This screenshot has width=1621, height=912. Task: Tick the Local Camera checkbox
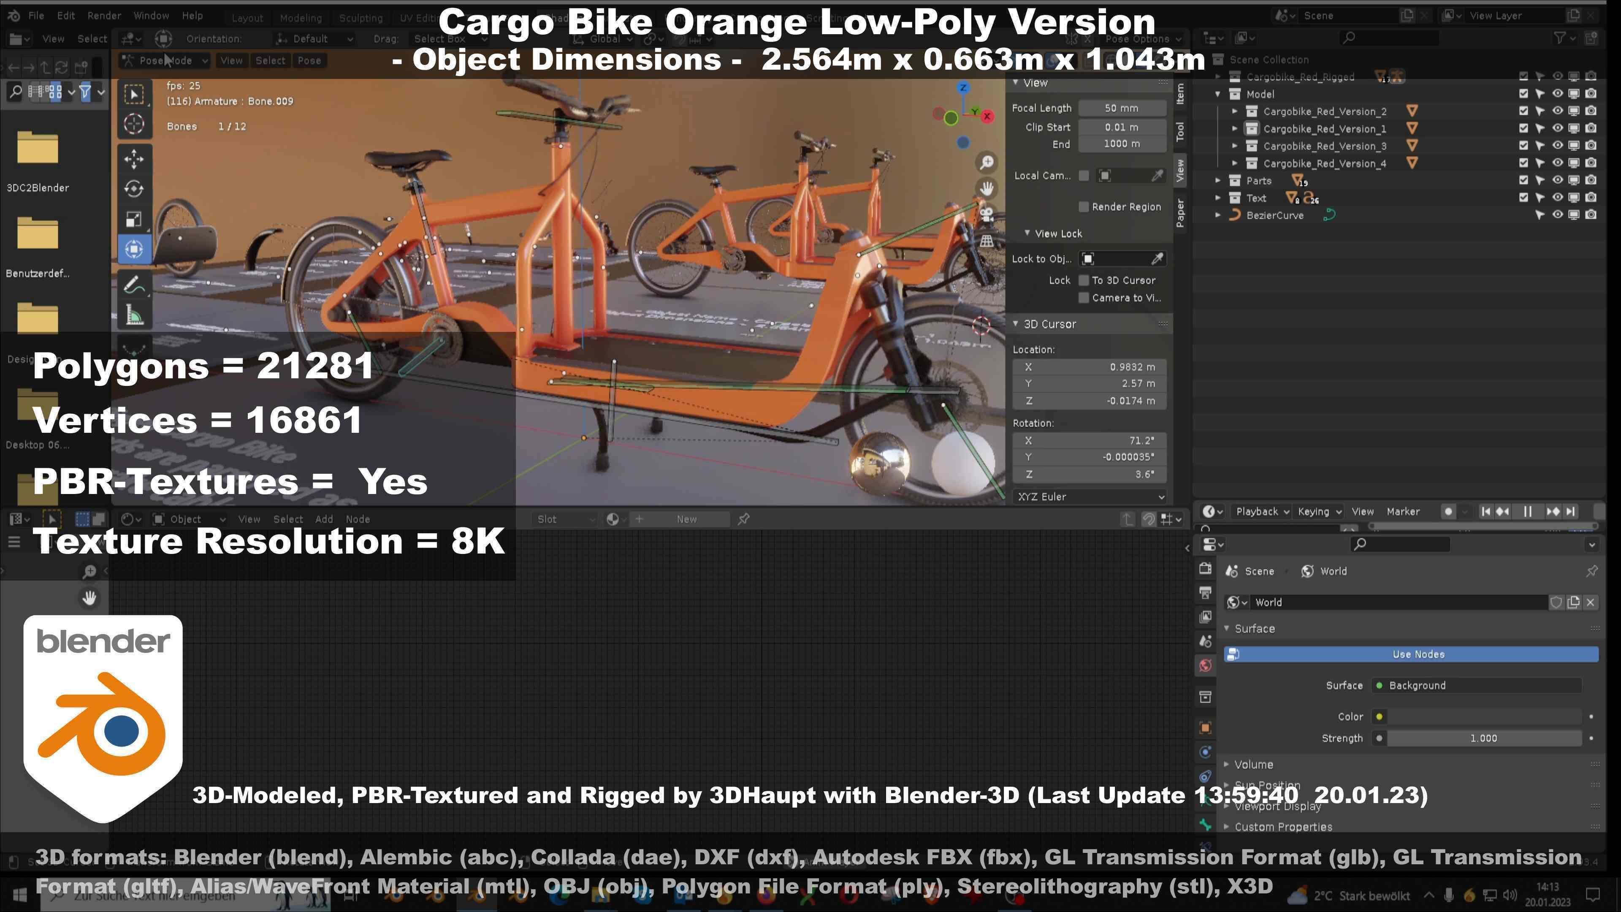pyautogui.click(x=1084, y=176)
